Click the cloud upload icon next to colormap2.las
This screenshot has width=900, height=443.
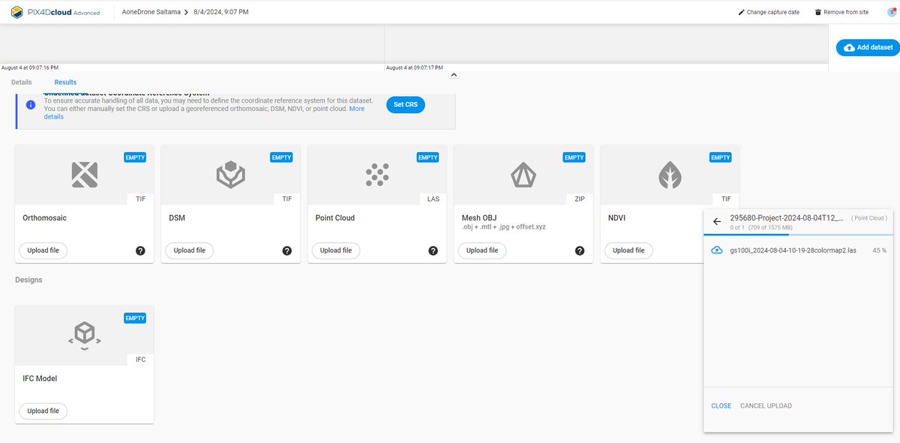pyautogui.click(x=716, y=249)
